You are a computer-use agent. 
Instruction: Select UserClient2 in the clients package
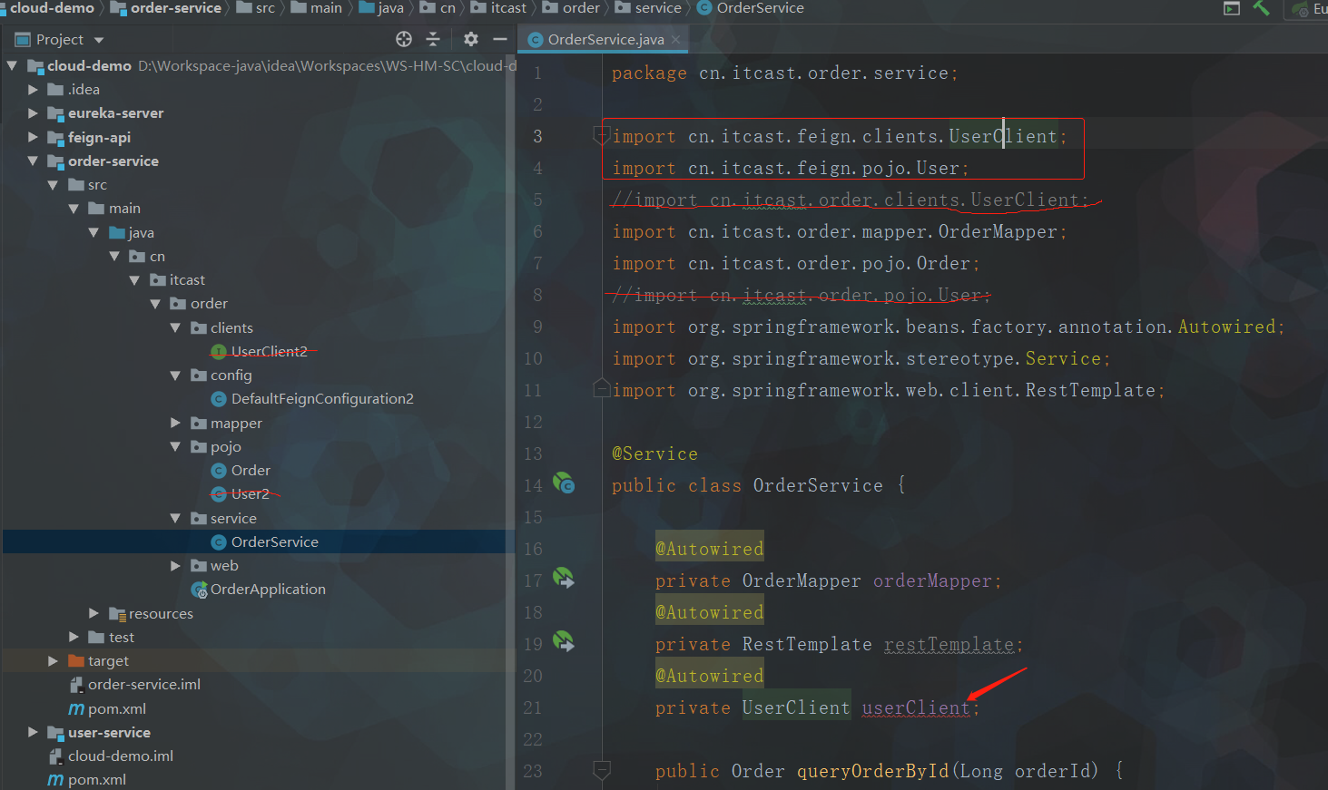coord(269,352)
